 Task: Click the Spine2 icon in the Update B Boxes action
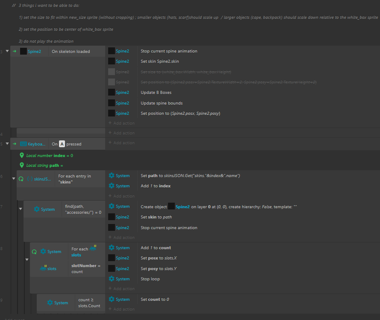[x=111, y=93]
